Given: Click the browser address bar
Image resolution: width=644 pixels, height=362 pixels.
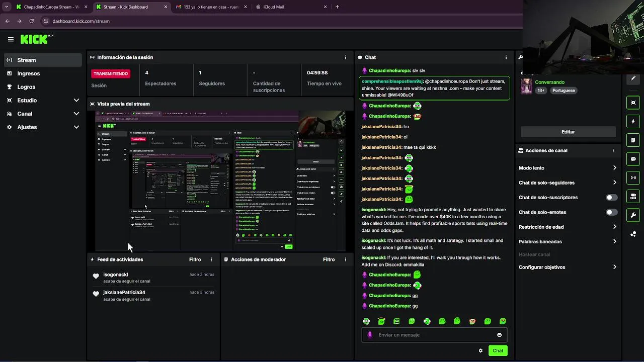Looking at the screenshot, I should (x=282, y=21).
